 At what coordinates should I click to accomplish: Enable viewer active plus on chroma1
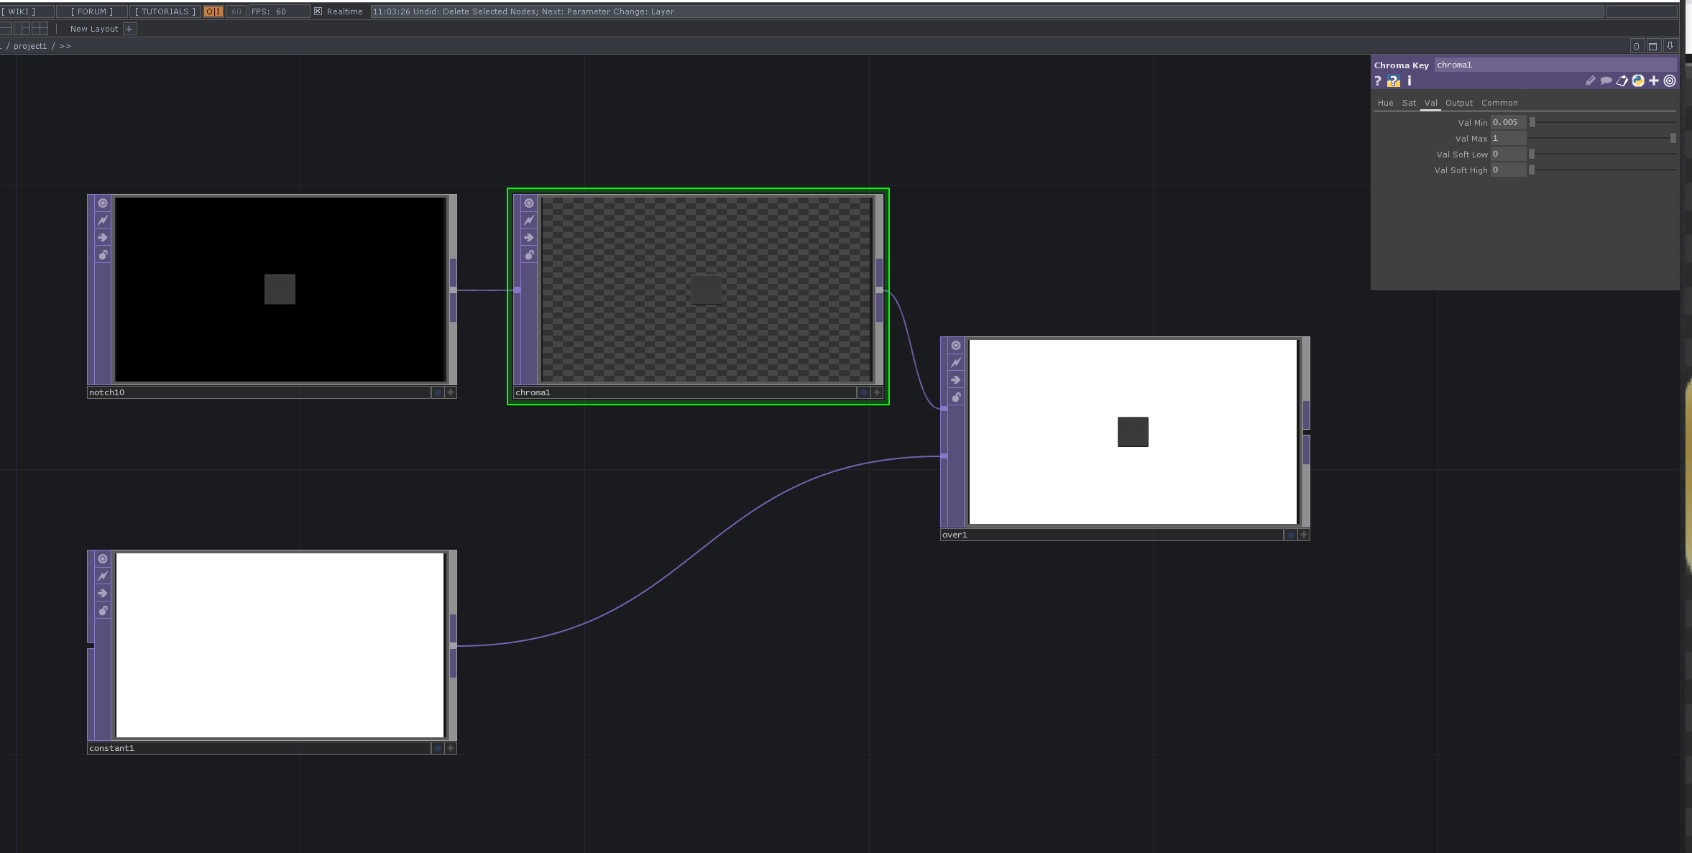click(x=877, y=392)
